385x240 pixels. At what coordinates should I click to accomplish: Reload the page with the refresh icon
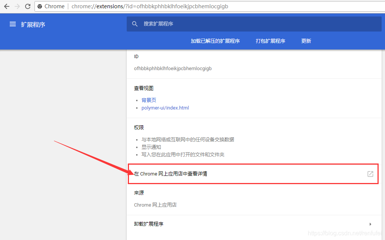click(x=28, y=6)
